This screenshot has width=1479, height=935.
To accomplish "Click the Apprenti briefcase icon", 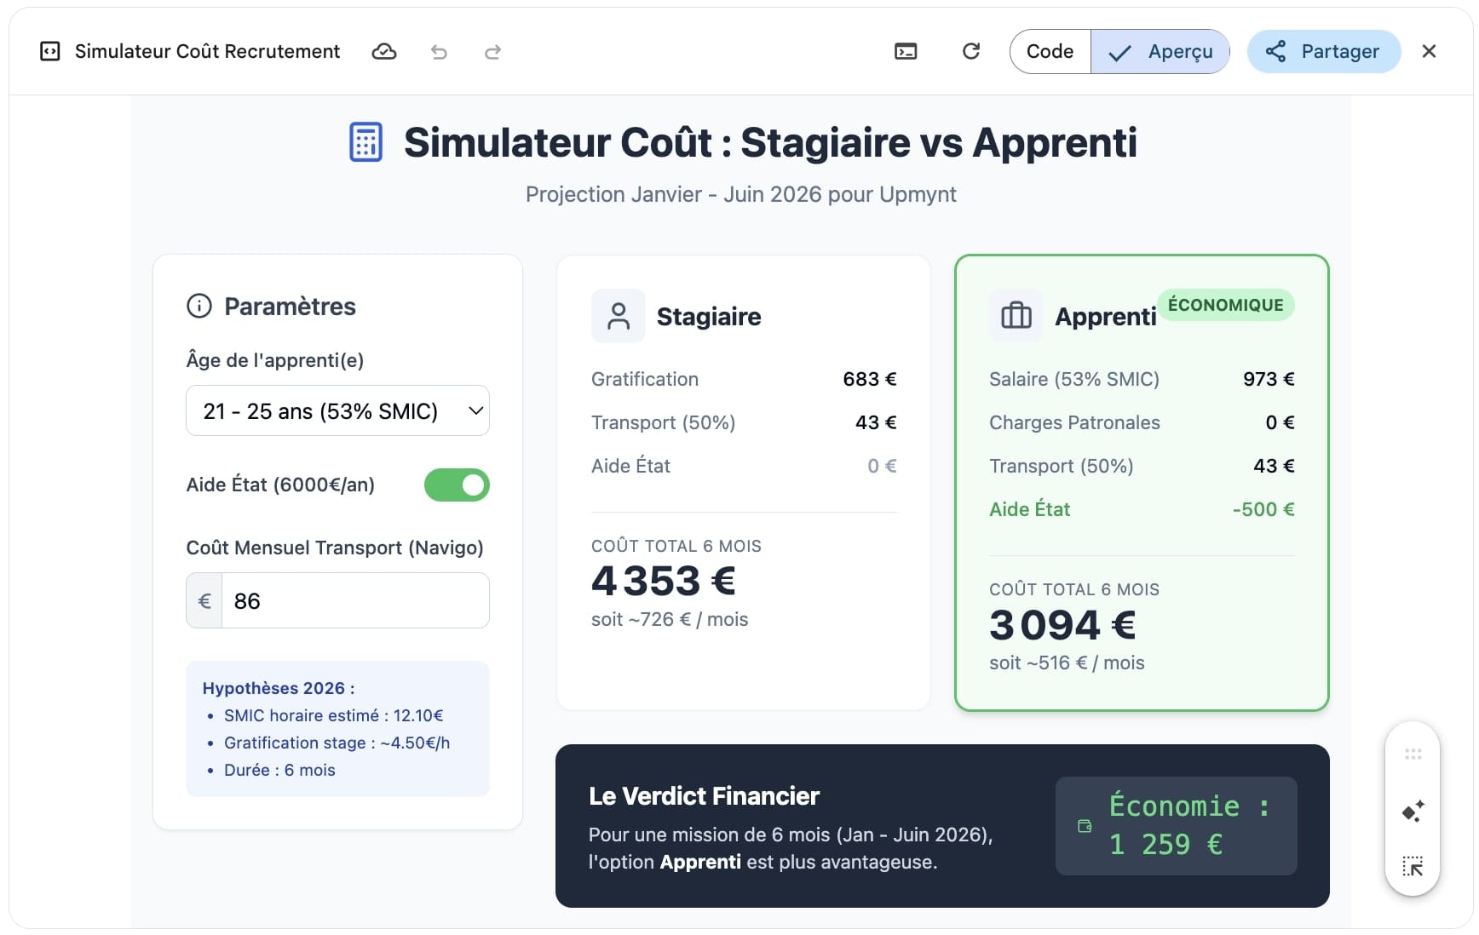I will (x=1016, y=316).
